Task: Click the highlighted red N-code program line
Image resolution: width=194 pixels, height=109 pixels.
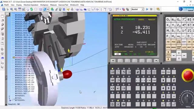Action: (24, 58)
